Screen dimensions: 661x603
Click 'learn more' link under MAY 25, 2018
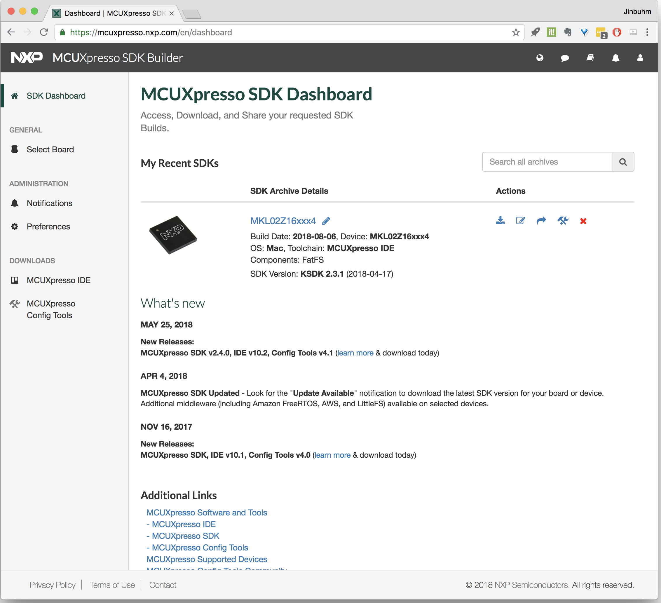pos(355,353)
